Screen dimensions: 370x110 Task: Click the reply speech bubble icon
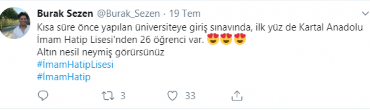point(43,96)
